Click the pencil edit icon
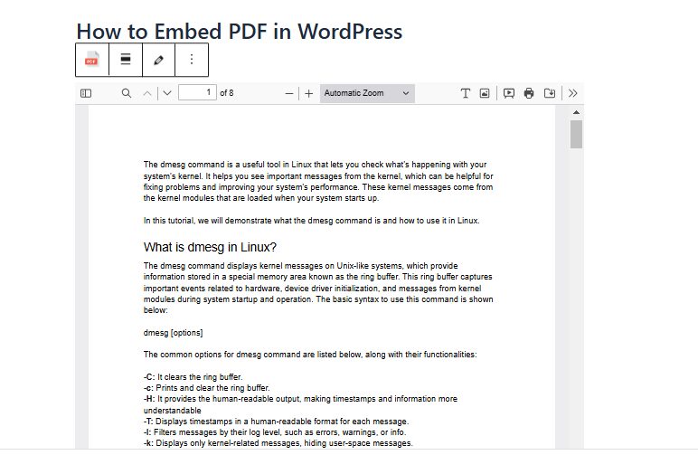 tap(158, 60)
